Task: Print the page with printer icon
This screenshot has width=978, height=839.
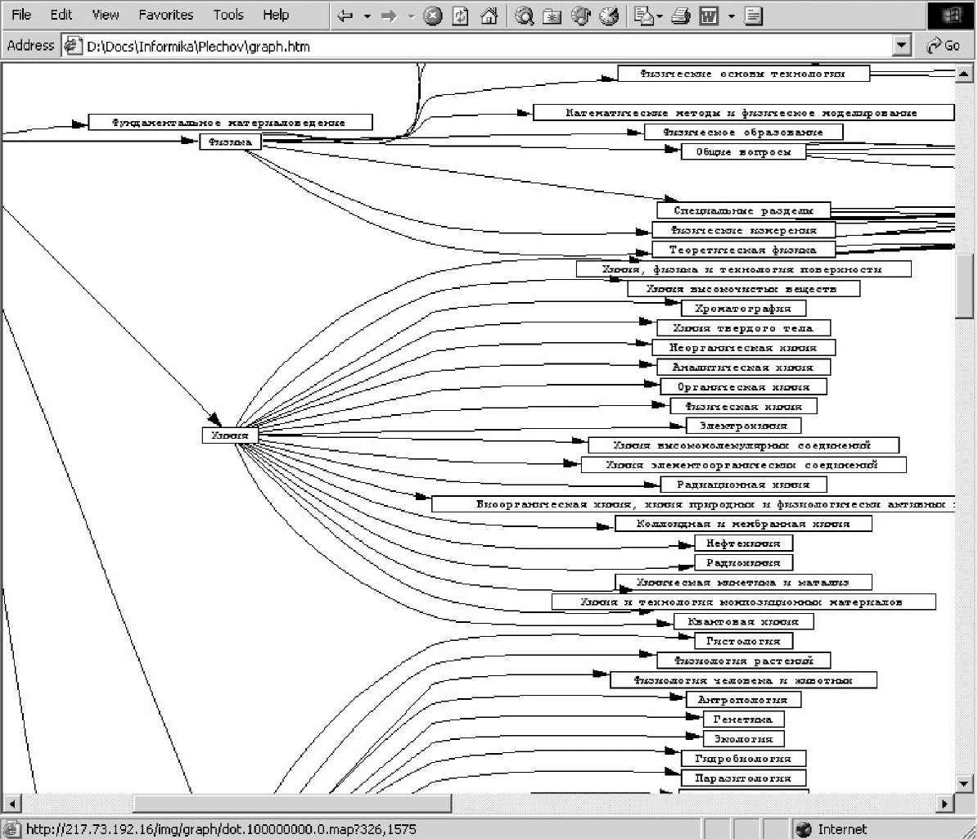Action: tap(681, 16)
